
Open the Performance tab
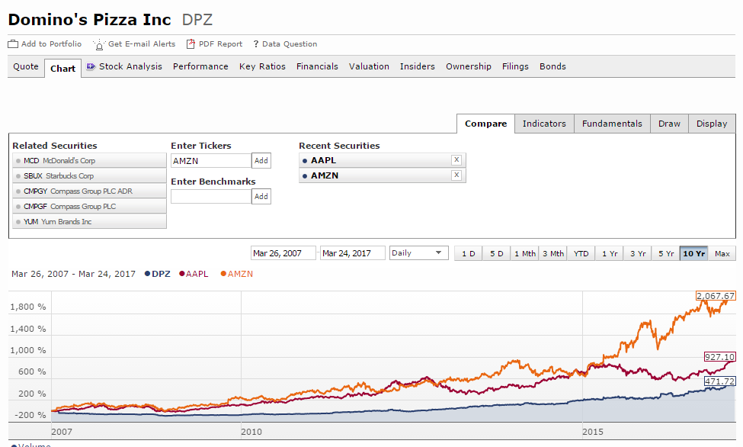[200, 66]
